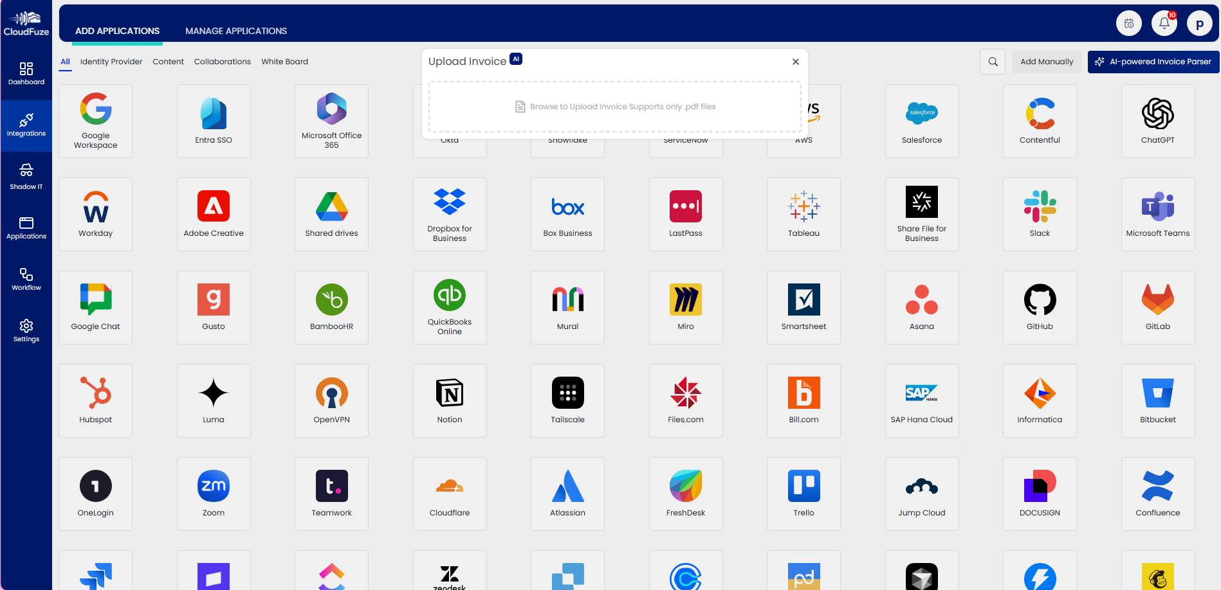Click the Add Manually button

[1046, 62]
